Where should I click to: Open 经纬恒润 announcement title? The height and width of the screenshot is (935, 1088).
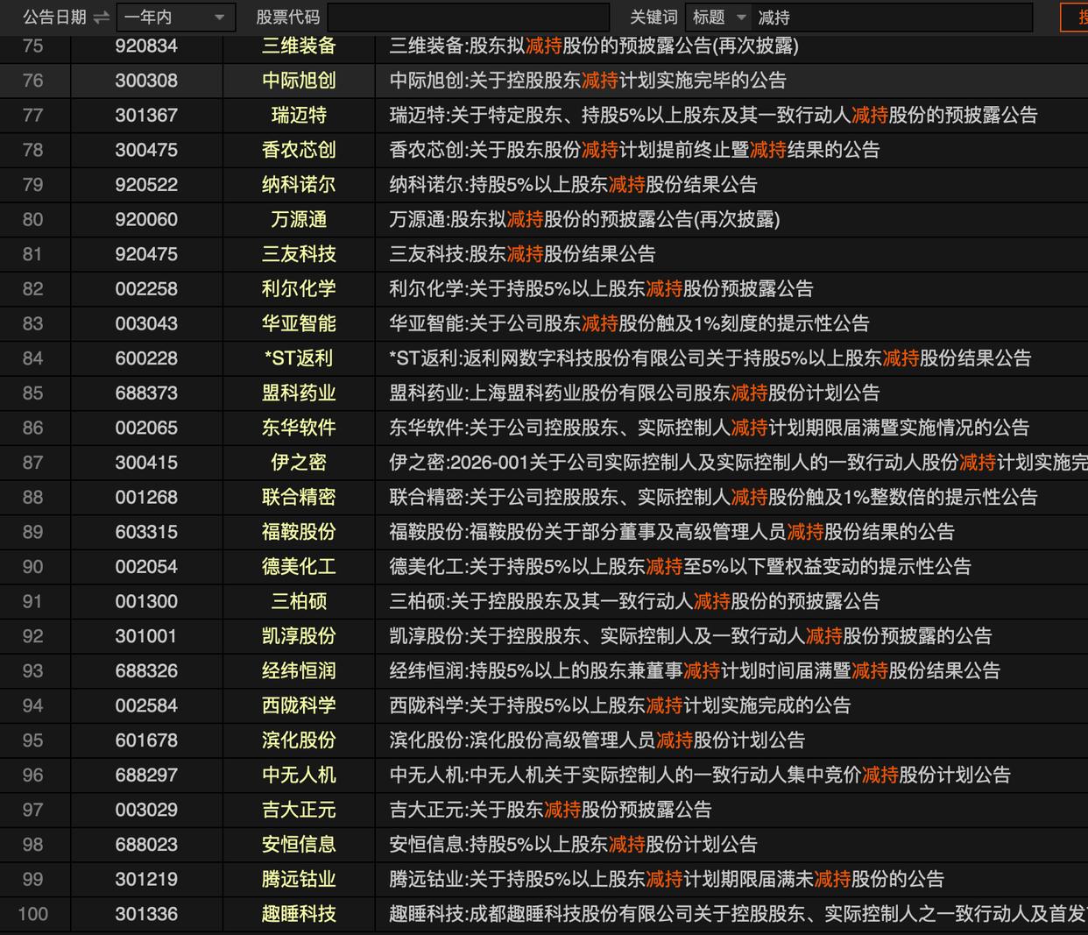(x=695, y=671)
